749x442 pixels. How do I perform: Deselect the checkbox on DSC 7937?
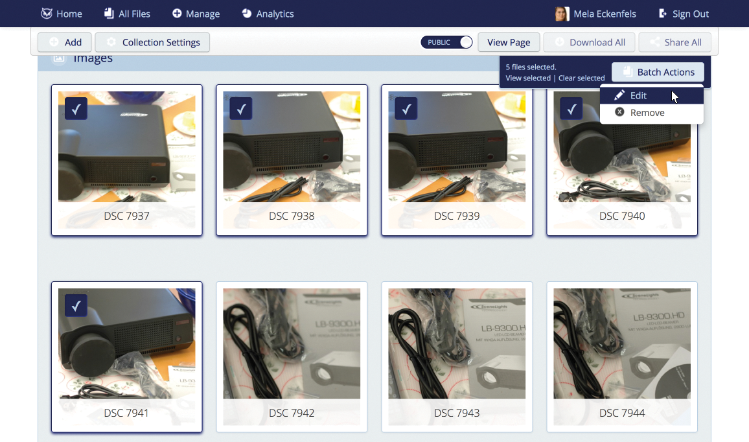76,108
